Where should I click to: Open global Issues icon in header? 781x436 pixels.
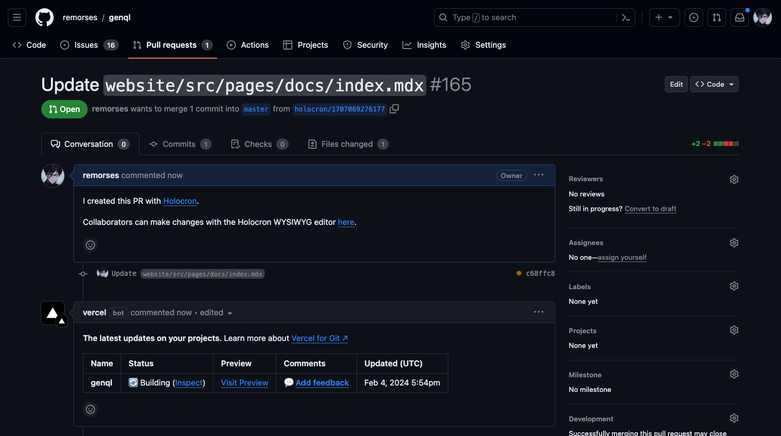(694, 17)
